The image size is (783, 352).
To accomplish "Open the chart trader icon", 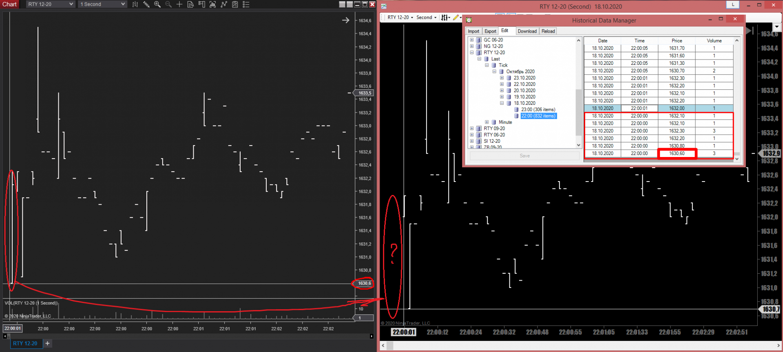I will click(201, 4).
